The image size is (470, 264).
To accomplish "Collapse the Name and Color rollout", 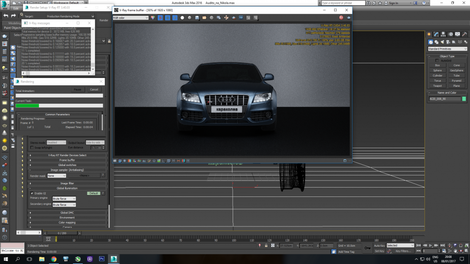I will 447,93.
